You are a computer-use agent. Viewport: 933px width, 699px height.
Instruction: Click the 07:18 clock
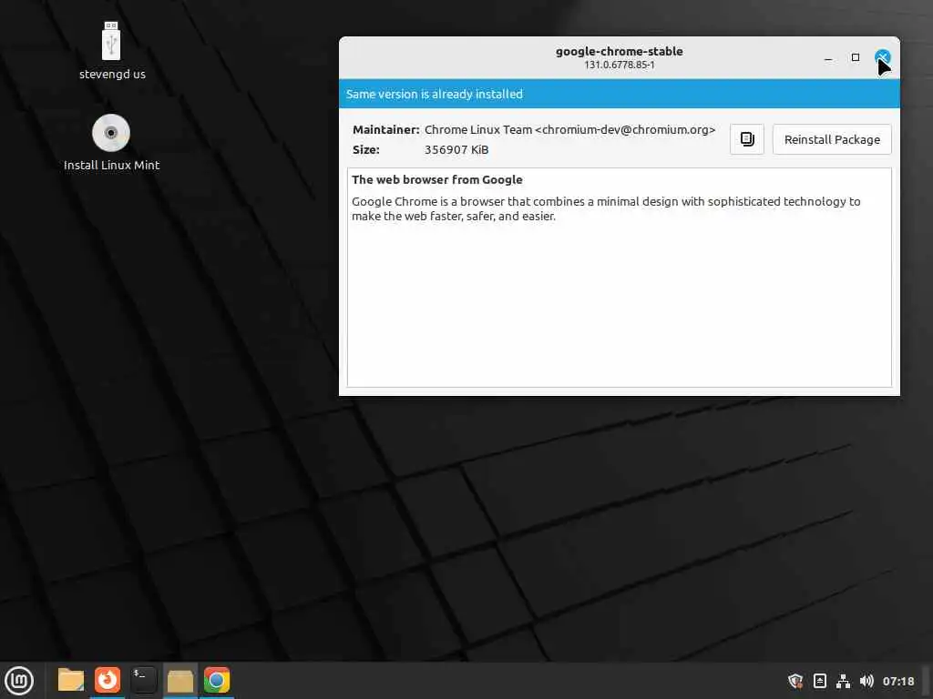[897, 681]
